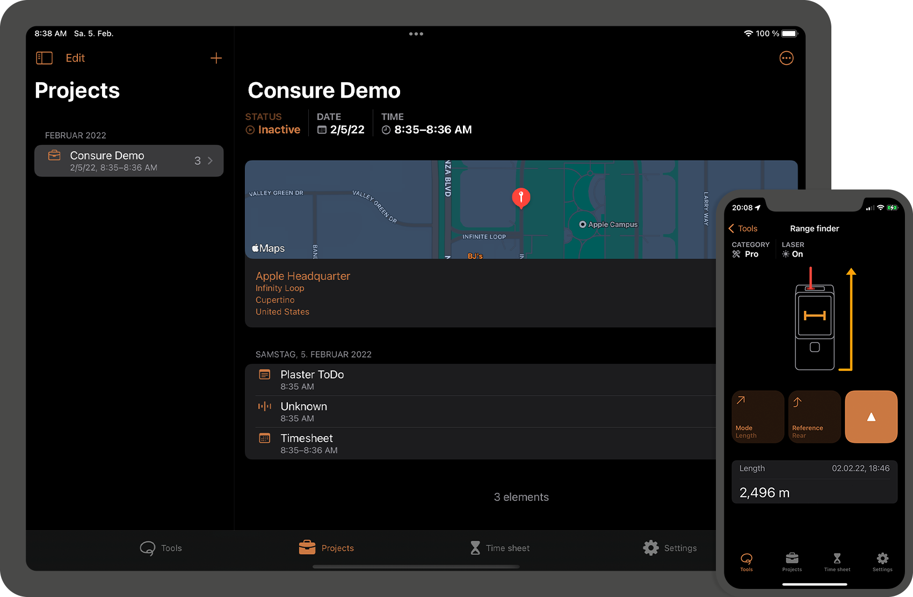
Task: Add a new project with plus icon
Action: point(216,58)
